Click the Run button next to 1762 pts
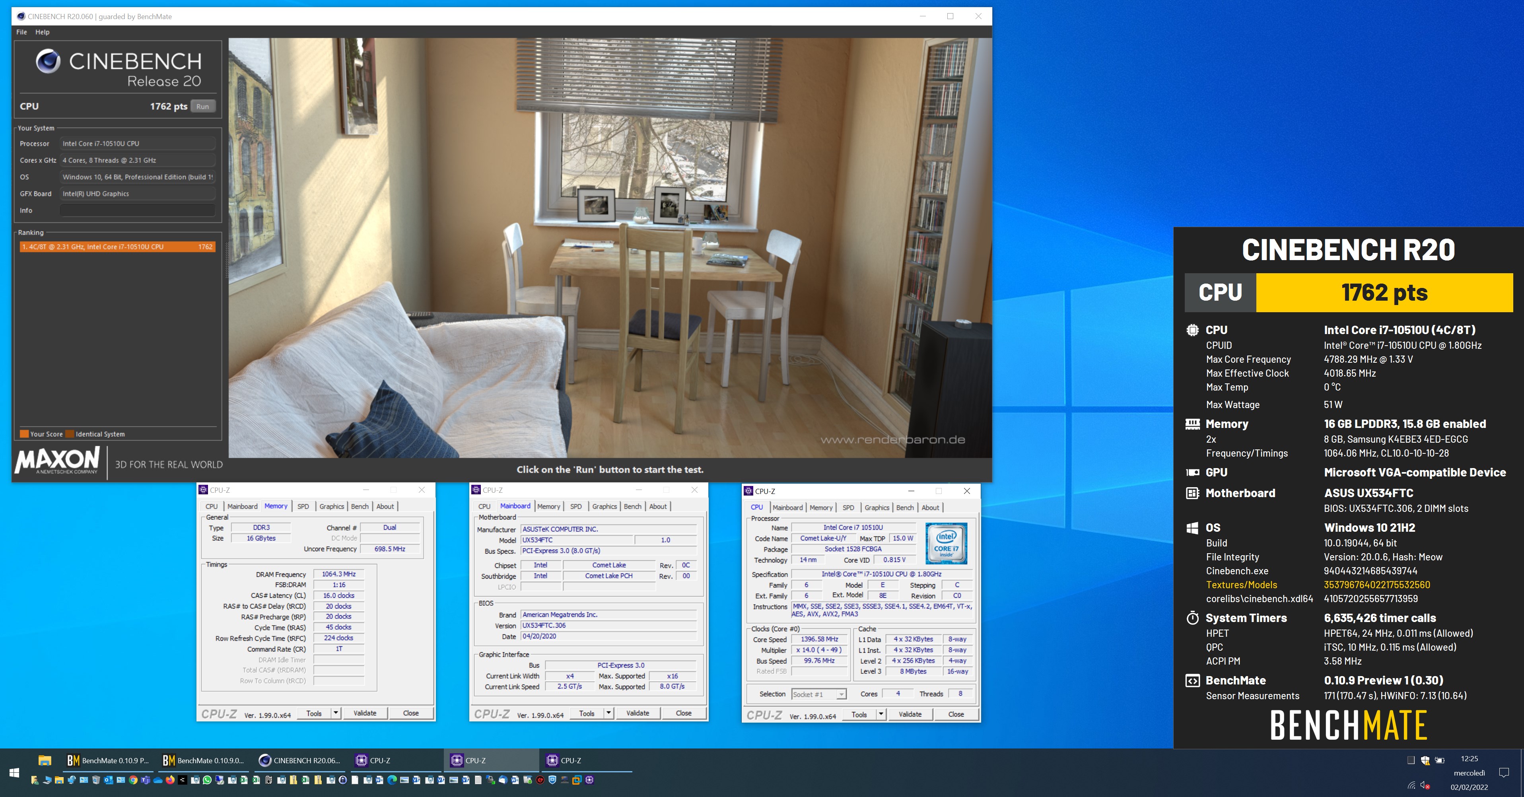 (203, 107)
